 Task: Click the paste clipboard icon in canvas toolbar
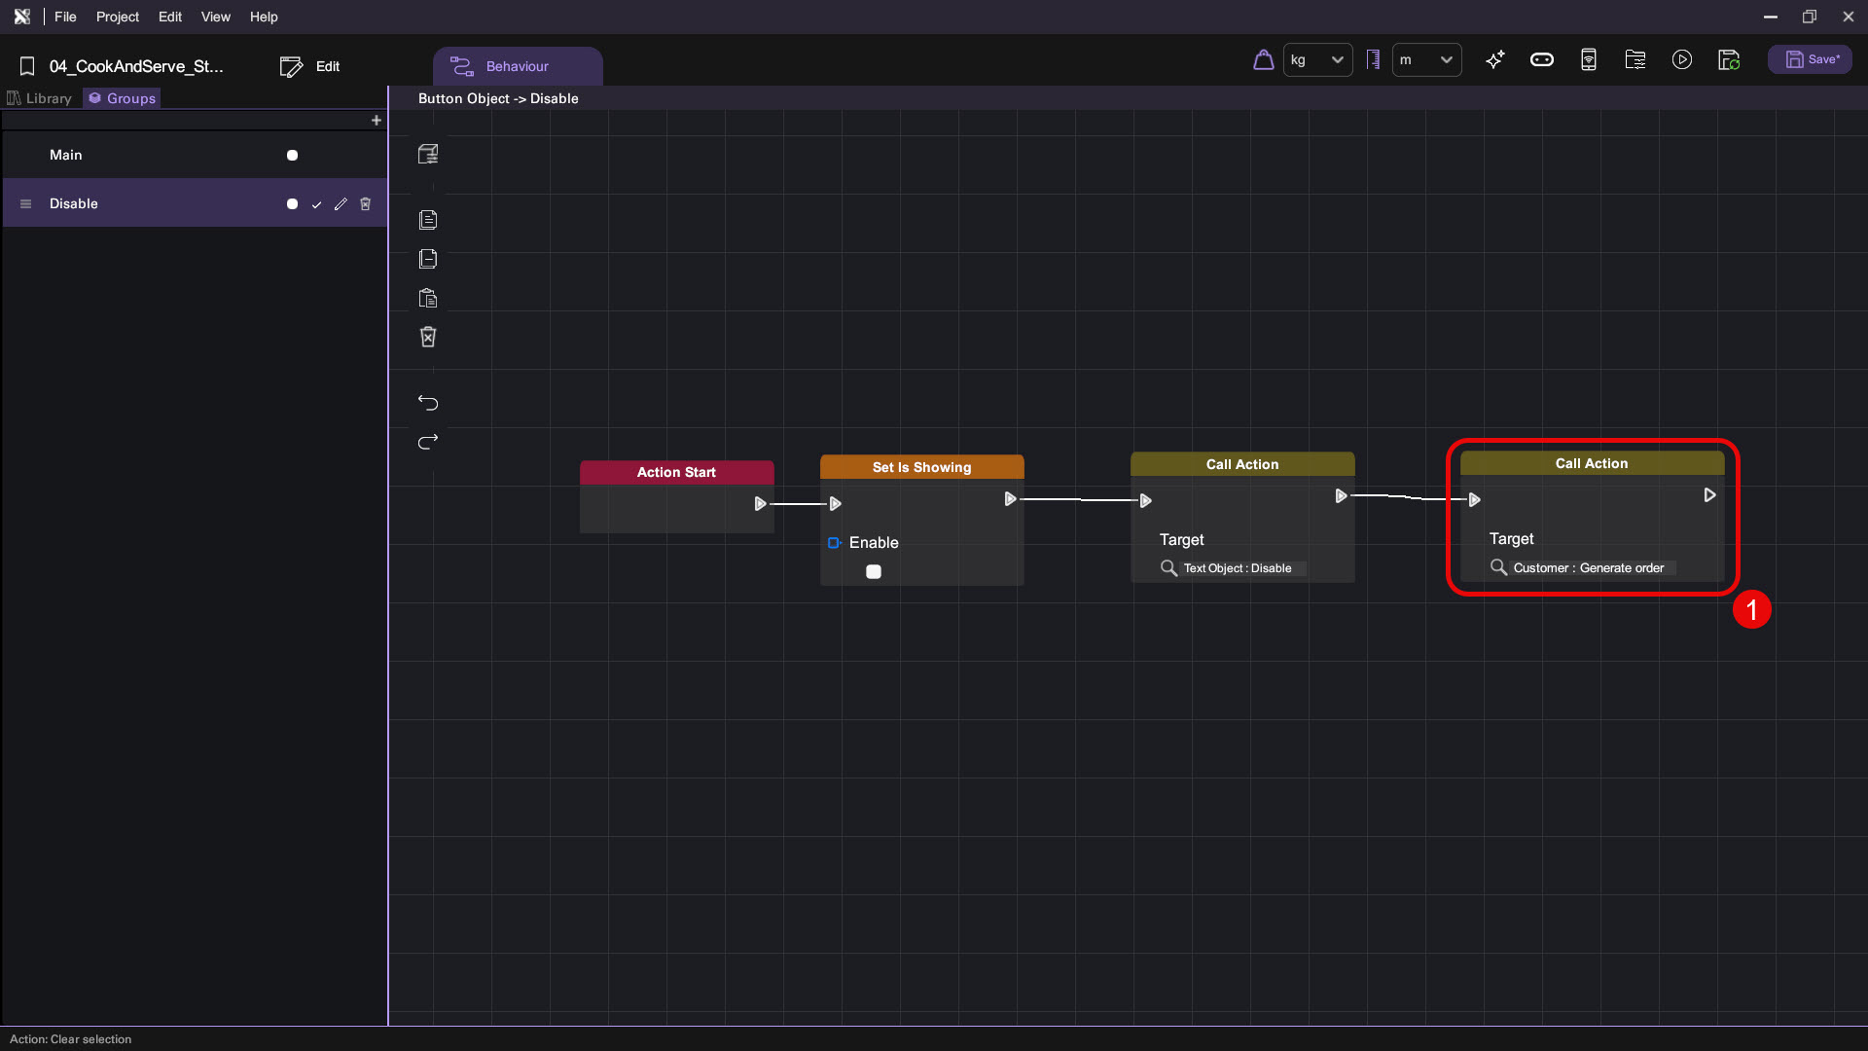(x=428, y=298)
